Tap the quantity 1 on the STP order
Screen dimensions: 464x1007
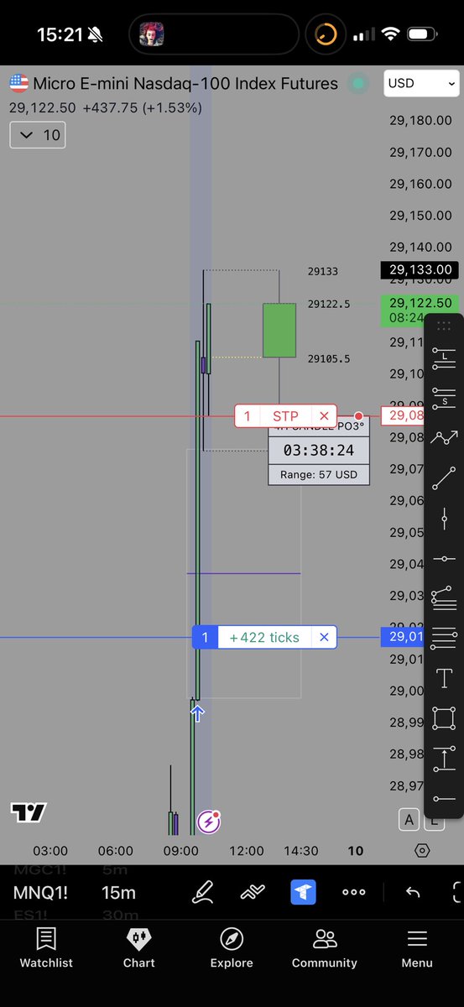247,416
